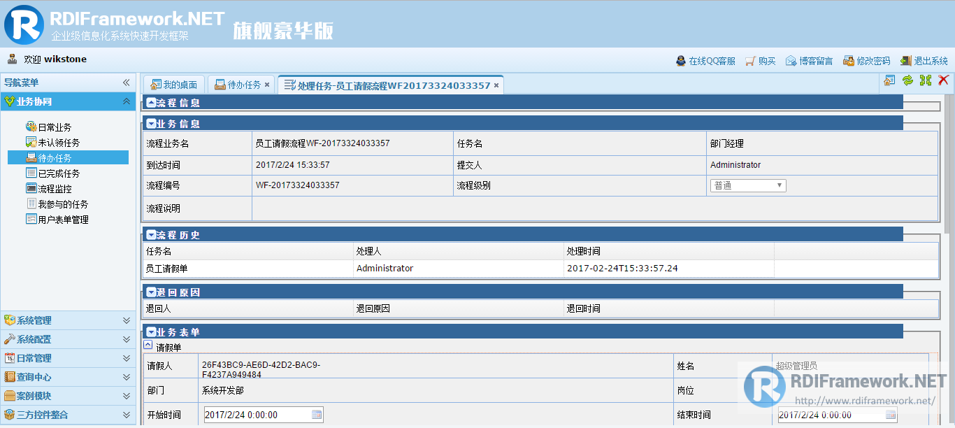Expand the 日常管理 accordion section
Image resolution: width=955 pixels, height=428 pixels.
[68, 358]
